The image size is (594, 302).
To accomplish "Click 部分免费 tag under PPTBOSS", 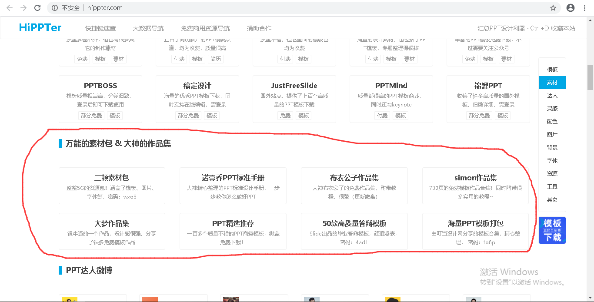I will click(91, 116).
